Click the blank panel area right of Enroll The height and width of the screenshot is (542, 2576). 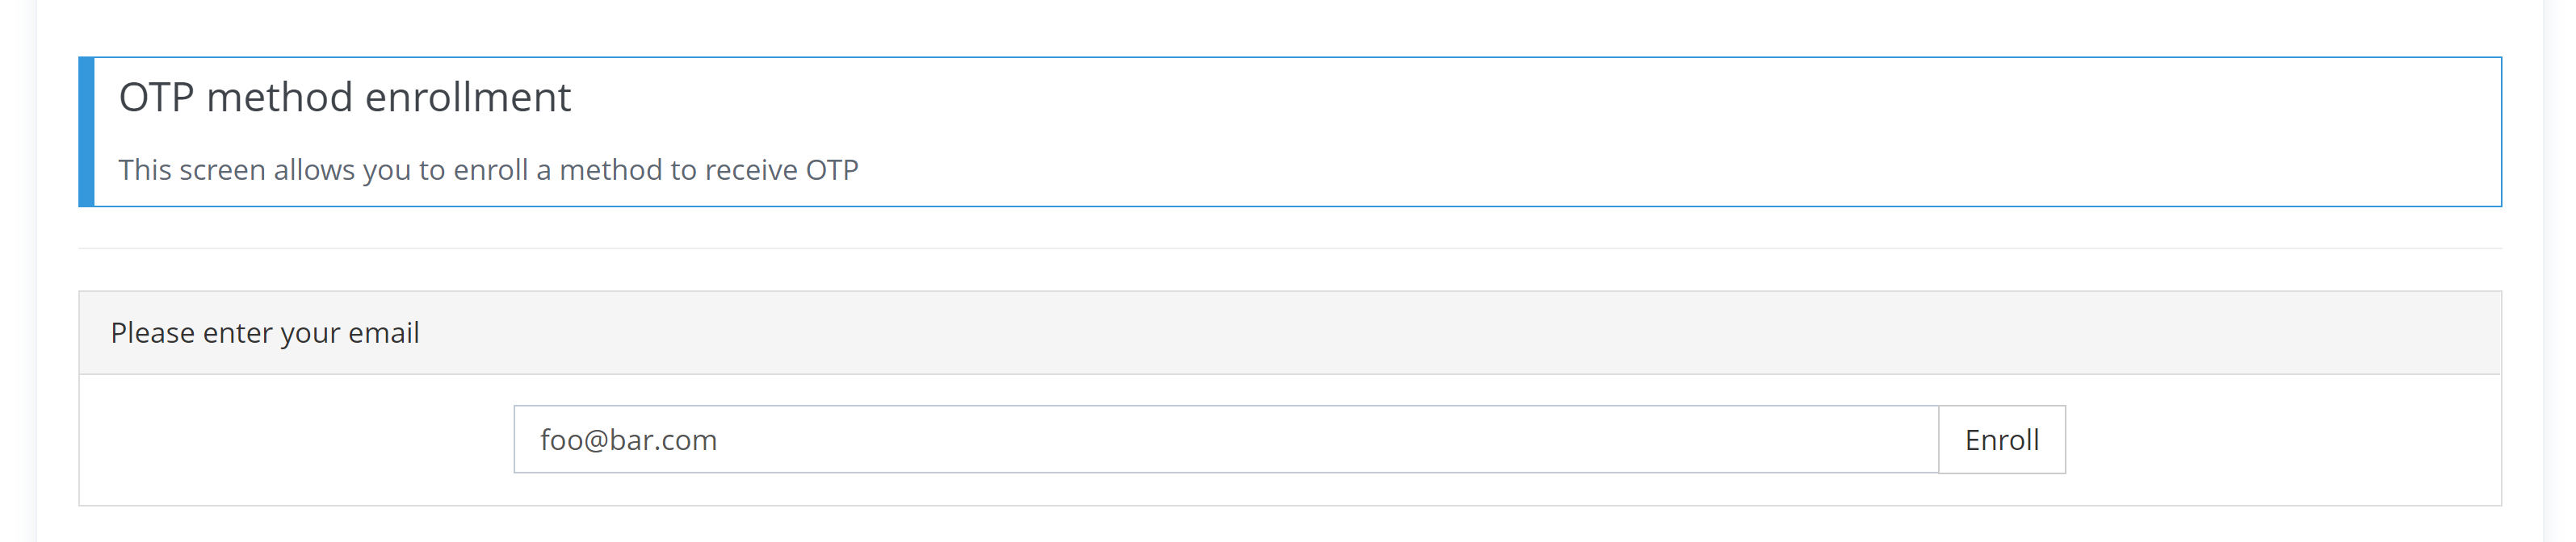pyautogui.click(x=2280, y=440)
